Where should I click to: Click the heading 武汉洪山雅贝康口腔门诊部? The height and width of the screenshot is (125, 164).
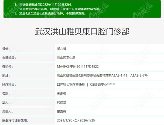point(82,31)
